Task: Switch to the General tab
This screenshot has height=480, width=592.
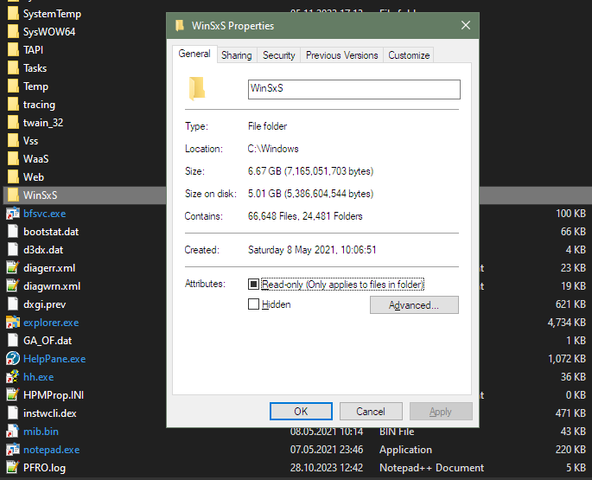Action: click(x=194, y=54)
